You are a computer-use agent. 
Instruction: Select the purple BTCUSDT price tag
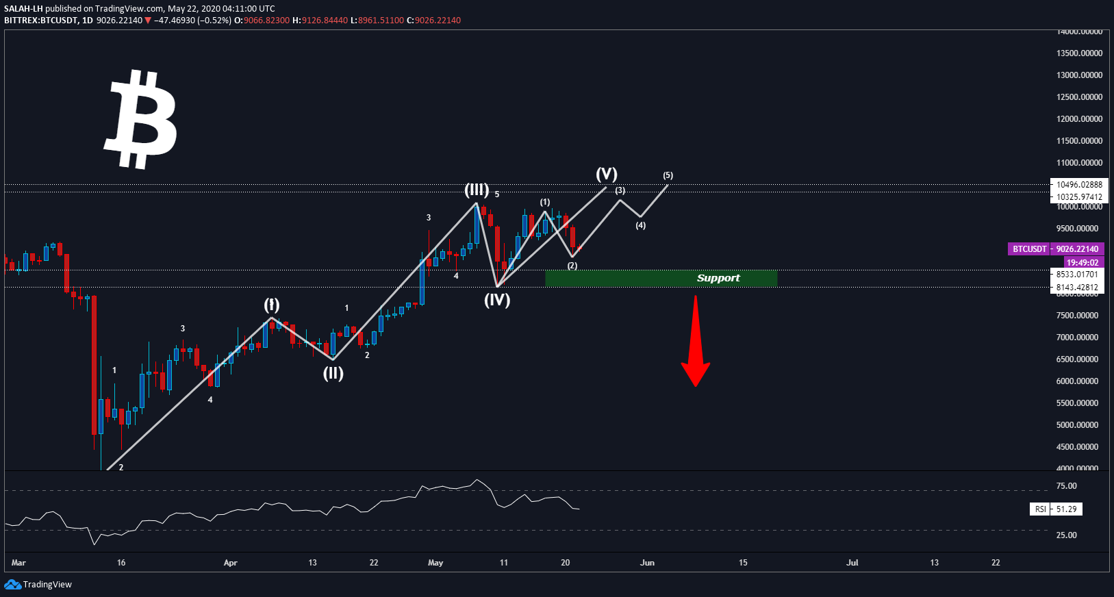click(x=1029, y=249)
